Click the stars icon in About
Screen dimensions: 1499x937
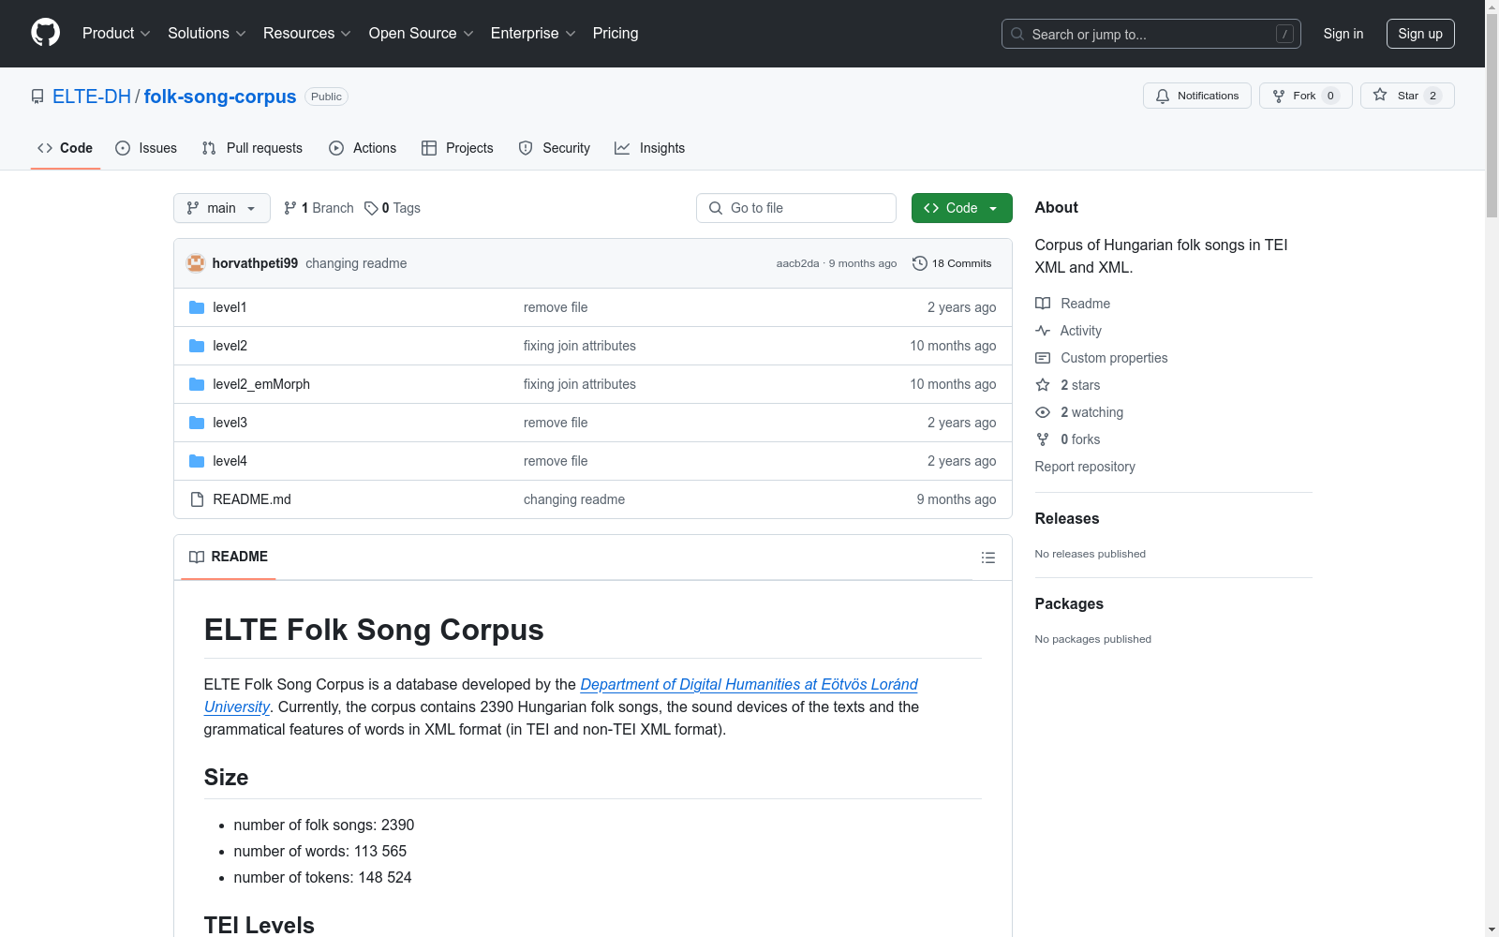tap(1043, 385)
